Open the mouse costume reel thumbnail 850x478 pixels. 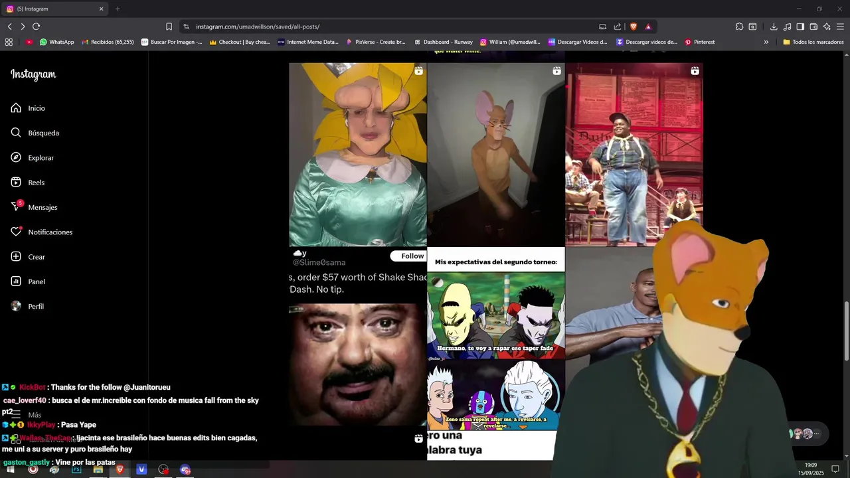496,155
